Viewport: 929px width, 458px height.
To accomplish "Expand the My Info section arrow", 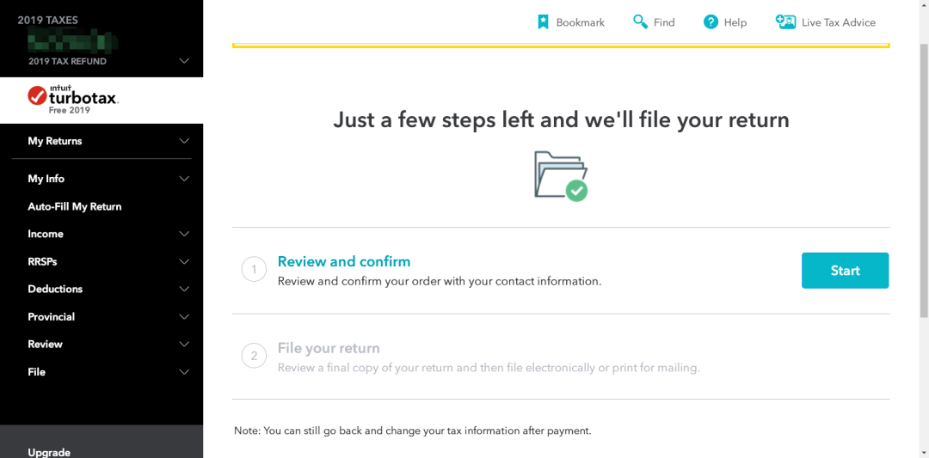I will pyautogui.click(x=184, y=179).
